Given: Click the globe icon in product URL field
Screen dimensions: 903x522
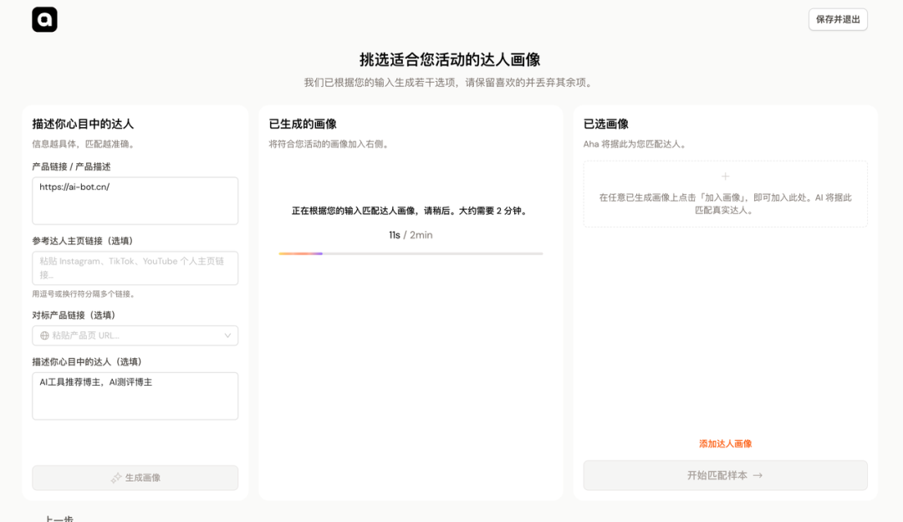Looking at the screenshot, I should pos(44,335).
